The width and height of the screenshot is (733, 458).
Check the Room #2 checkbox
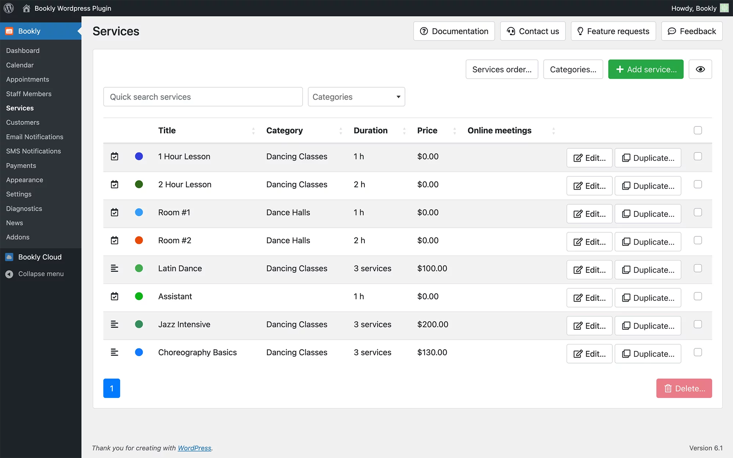click(x=698, y=240)
